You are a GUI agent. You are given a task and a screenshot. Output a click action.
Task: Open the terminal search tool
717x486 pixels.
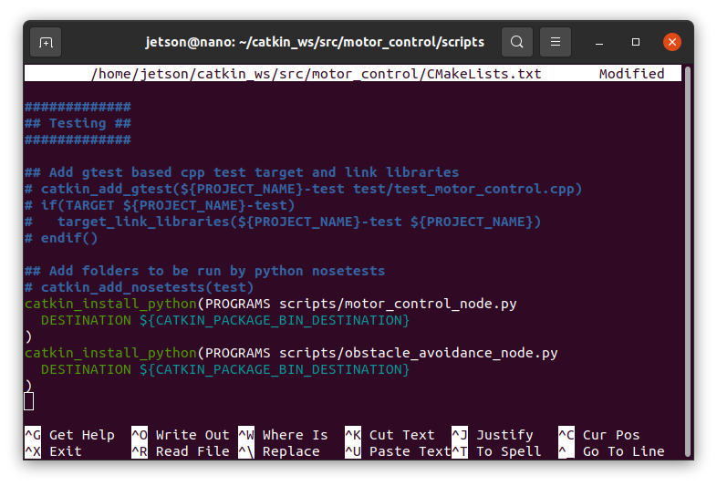[x=516, y=42]
